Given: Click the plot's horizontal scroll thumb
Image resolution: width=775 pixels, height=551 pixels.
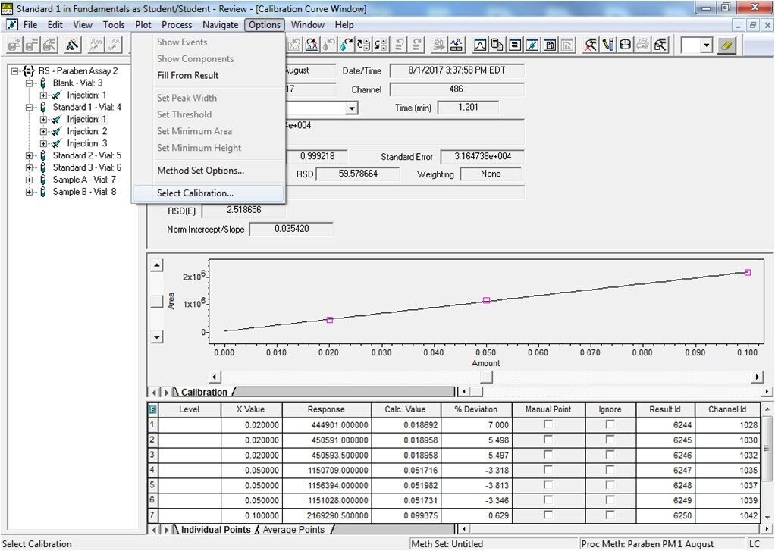Looking at the screenshot, I should click(x=486, y=377).
